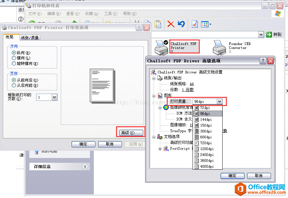Open the 收藏(A) menu
This screenshot has width=288, height=198.
(x=92, y=14)
